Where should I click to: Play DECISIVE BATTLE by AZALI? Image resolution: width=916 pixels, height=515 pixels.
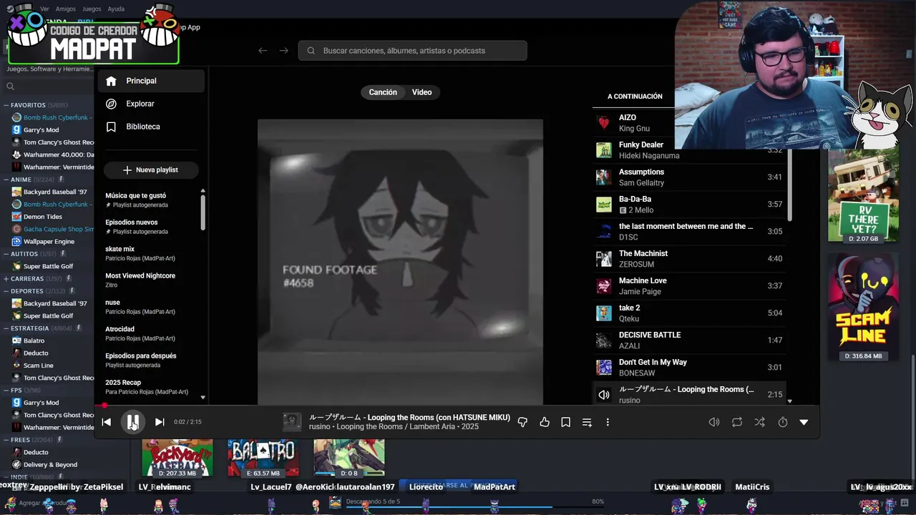click(689, 340)
